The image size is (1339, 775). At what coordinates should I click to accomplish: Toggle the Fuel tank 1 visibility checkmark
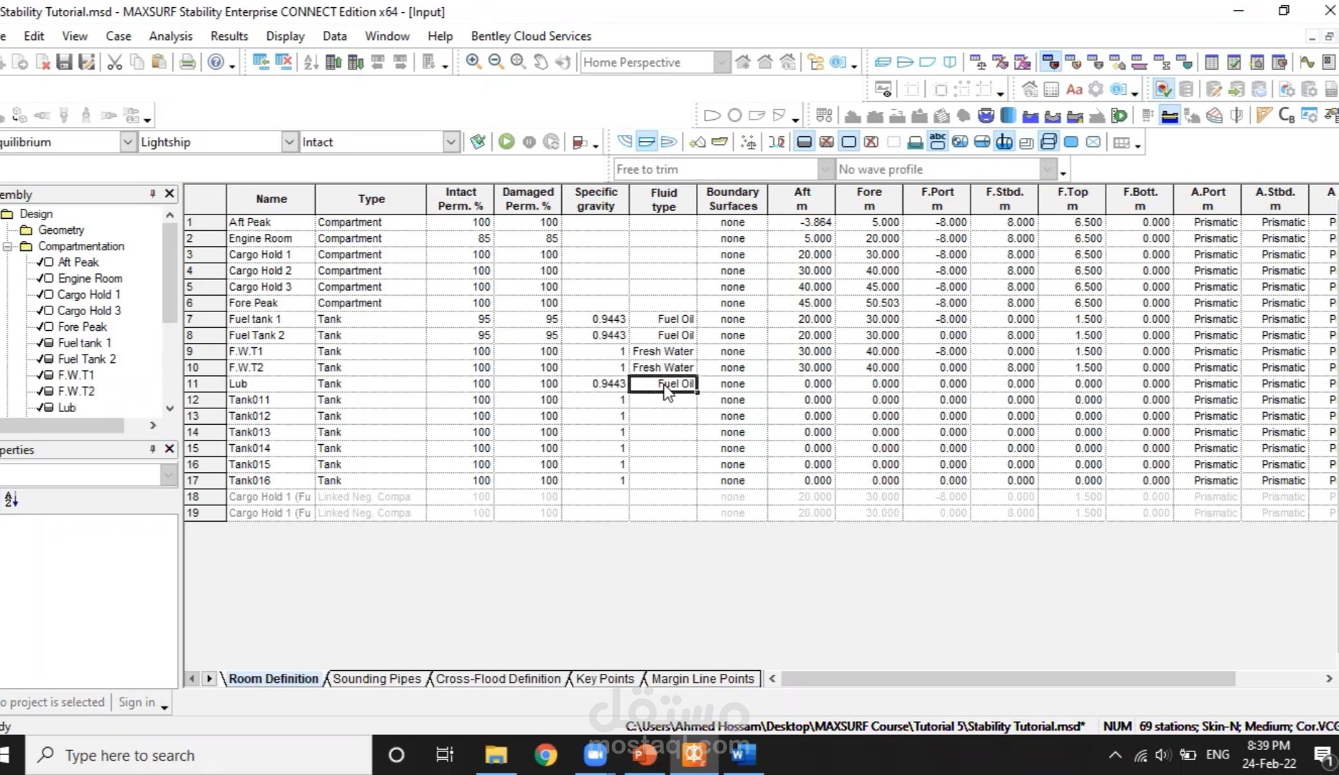(40, 343)
